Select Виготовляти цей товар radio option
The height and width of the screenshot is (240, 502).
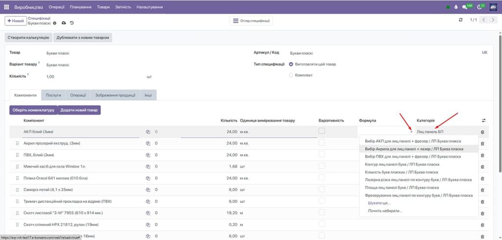(x=291, y=64)
